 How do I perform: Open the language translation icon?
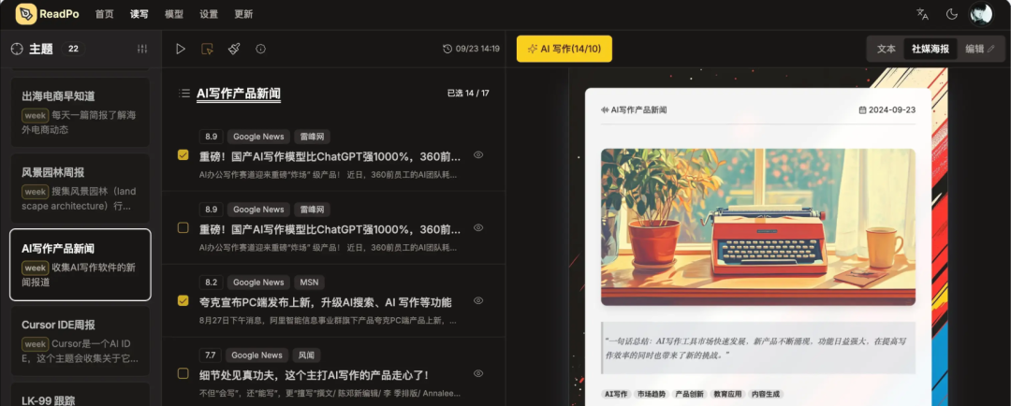click(x=922, y=14)
